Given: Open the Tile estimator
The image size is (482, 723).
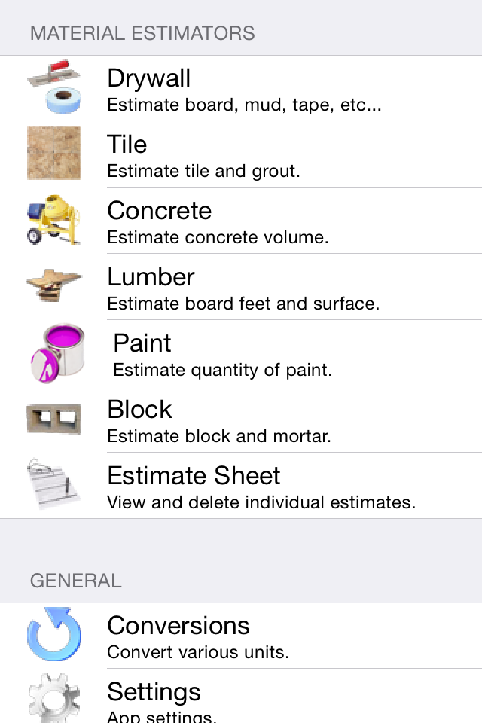Looking at the screenshot, I should 241,154.
